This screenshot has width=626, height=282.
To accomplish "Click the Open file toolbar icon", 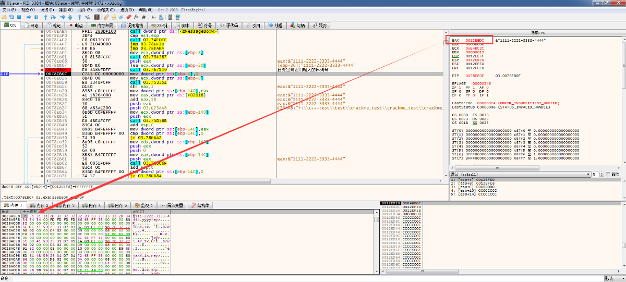I will (4, 17).
